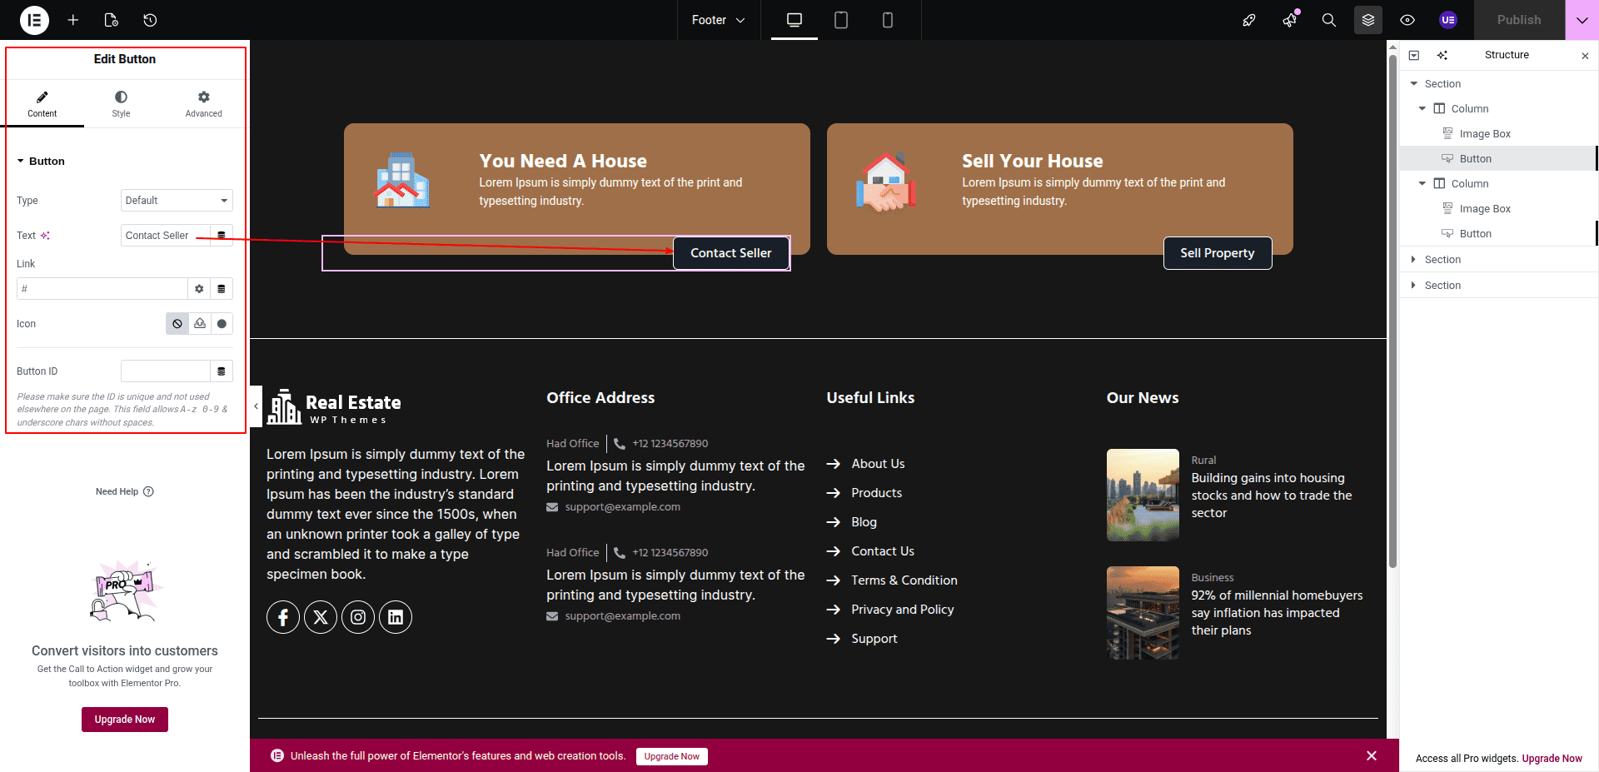The width and height of the screenshot is (1599, 772).
Task: Switch to mobile device view
Action: (887, 20)
